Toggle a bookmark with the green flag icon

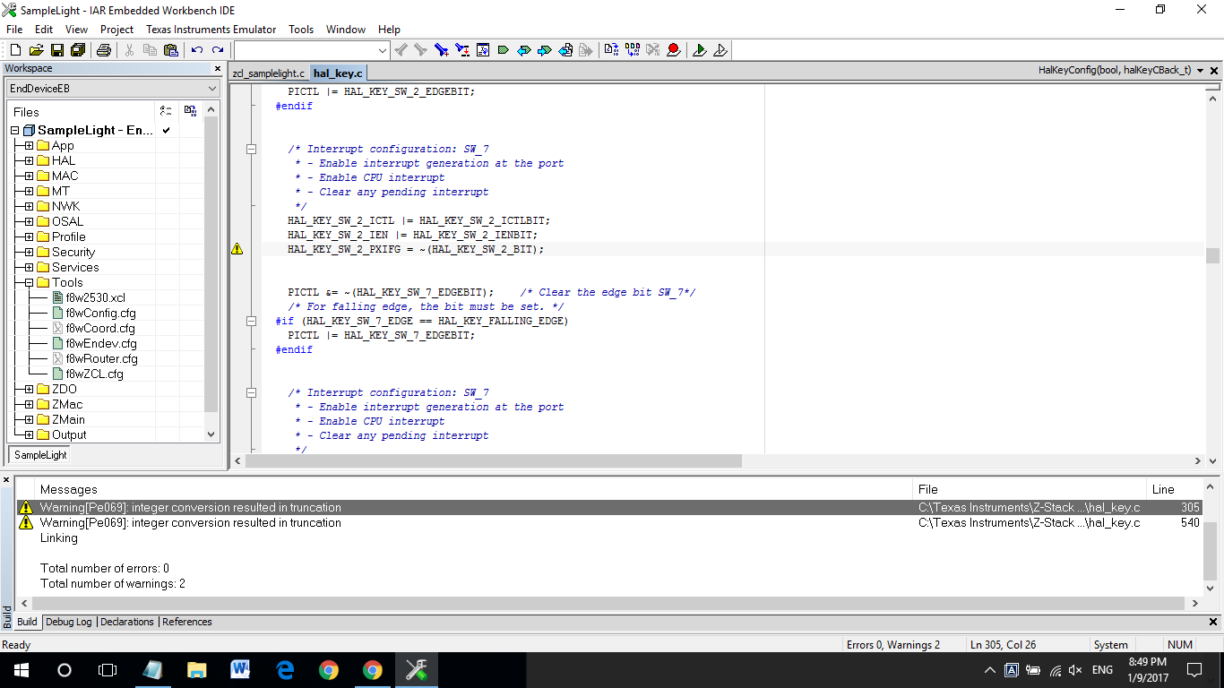504,50
